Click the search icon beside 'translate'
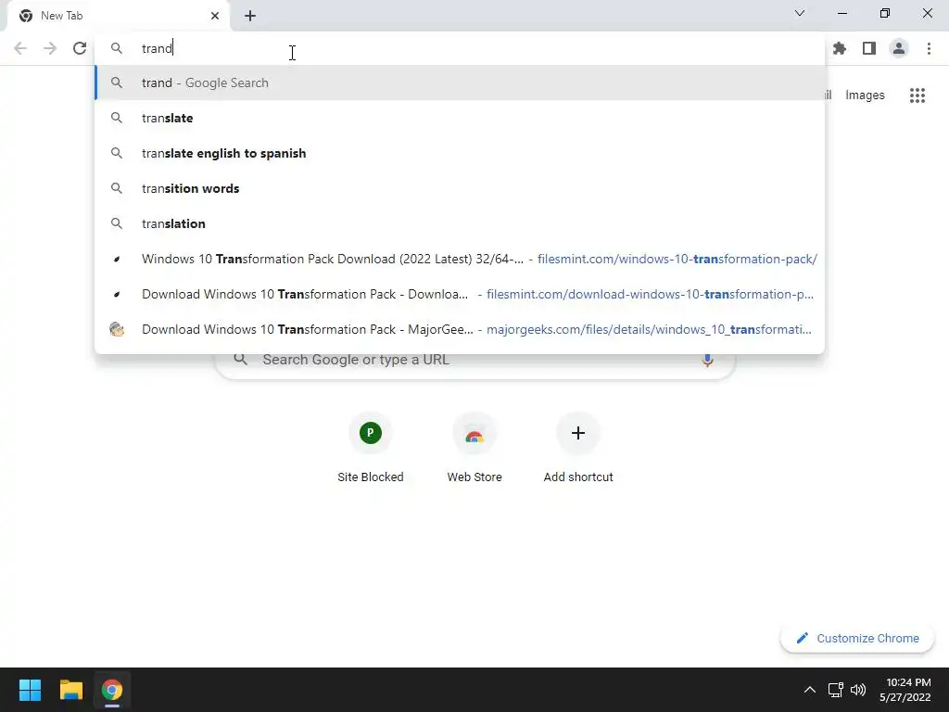Viewport: 949px width, 712px height. click(116, 118)
